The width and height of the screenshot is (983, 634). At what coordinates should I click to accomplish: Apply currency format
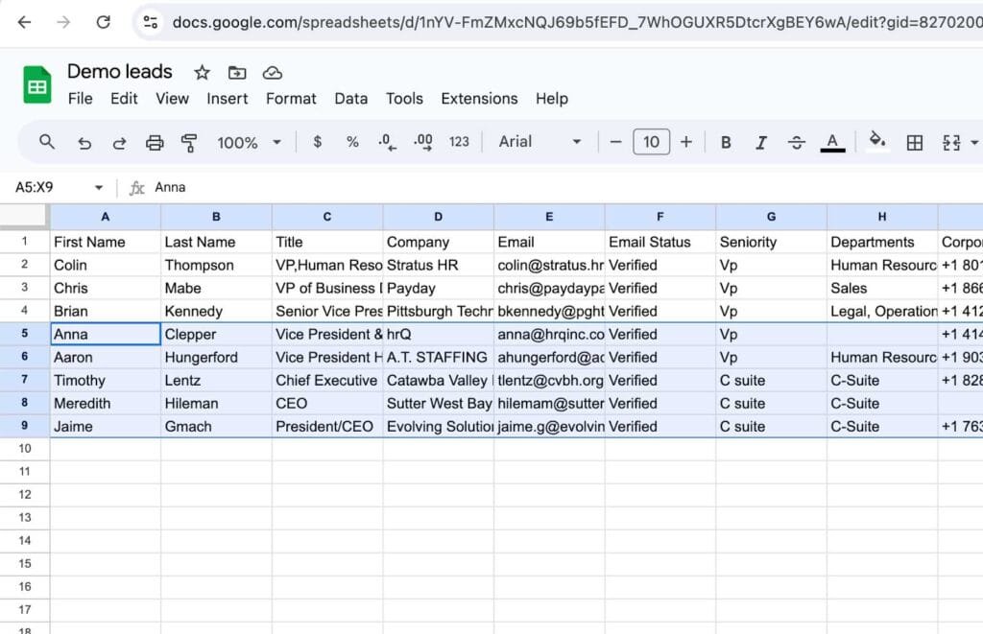point(317,141)
